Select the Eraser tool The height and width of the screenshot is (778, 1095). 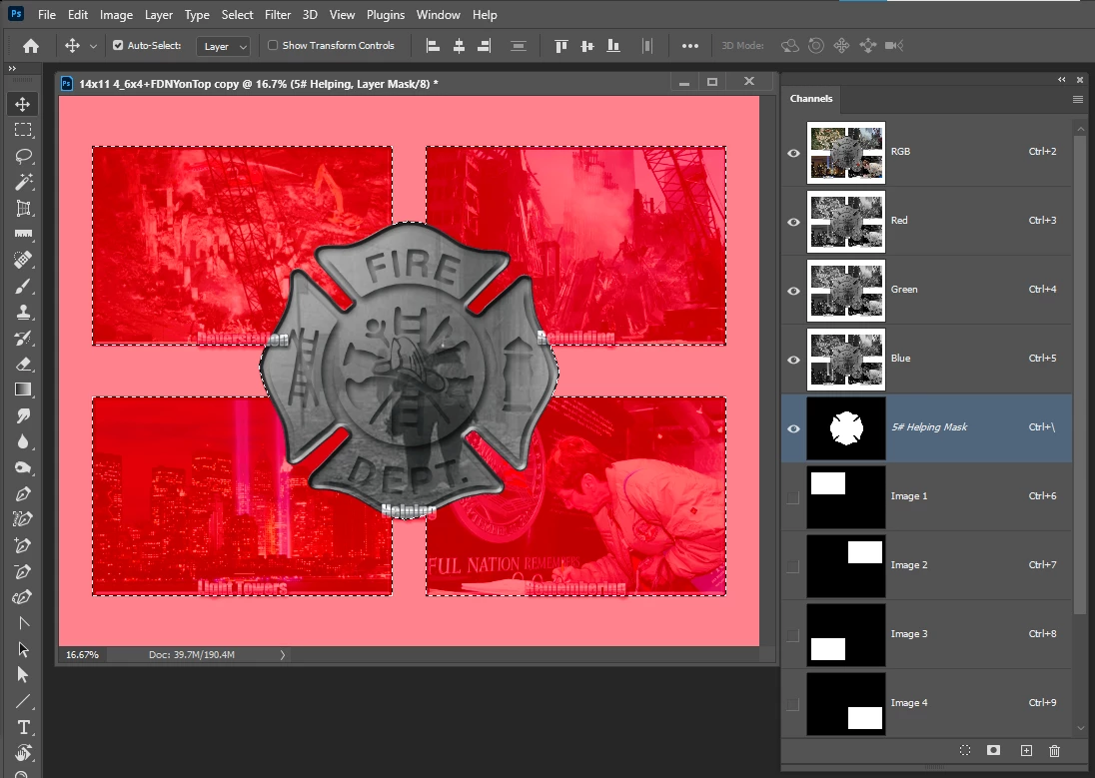coord(22,364)
